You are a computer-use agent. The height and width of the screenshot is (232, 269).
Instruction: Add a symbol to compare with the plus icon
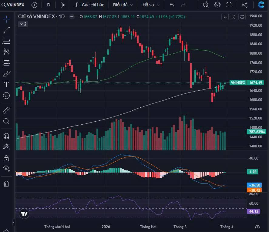(34, 5)
